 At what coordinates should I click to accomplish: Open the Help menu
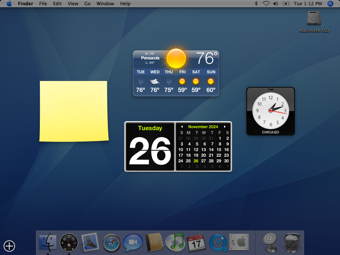tap(125, 4)
